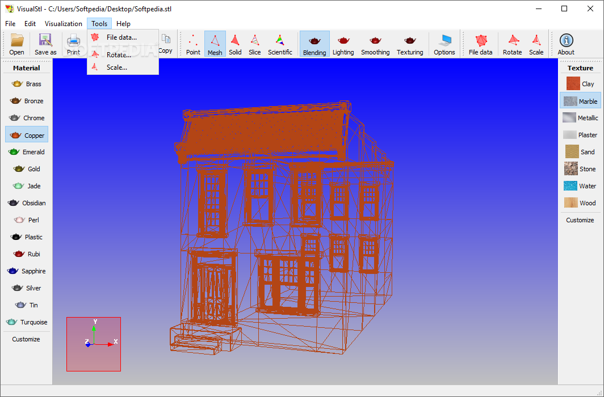Apply the Tin material
Image resolution: width=604 pixels, height=397 pixels.
[x=26, y=305]
